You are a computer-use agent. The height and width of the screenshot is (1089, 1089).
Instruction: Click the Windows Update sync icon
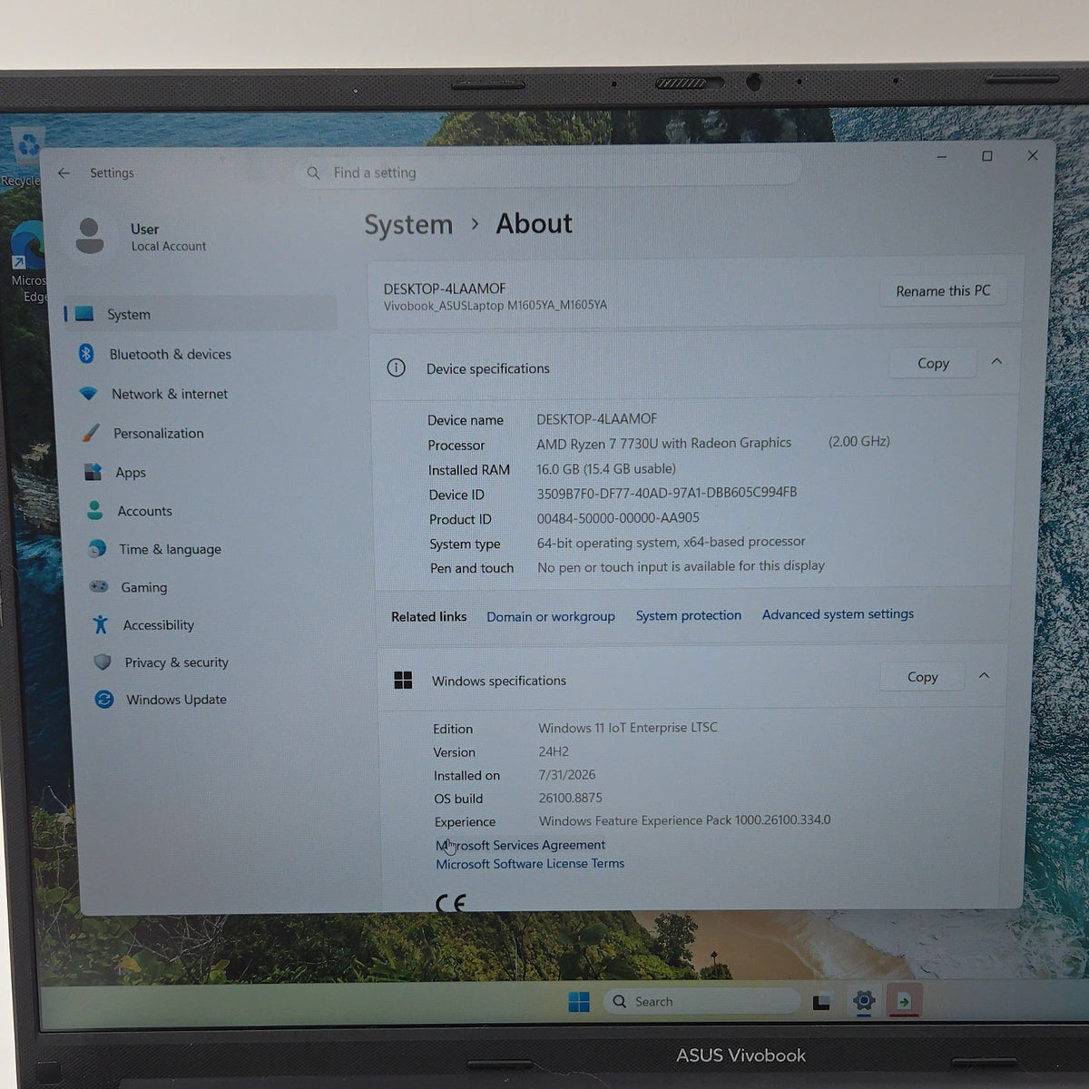coord(104,700)
